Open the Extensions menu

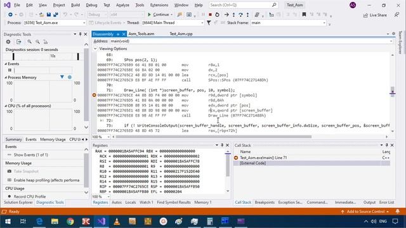coord(159,5)
